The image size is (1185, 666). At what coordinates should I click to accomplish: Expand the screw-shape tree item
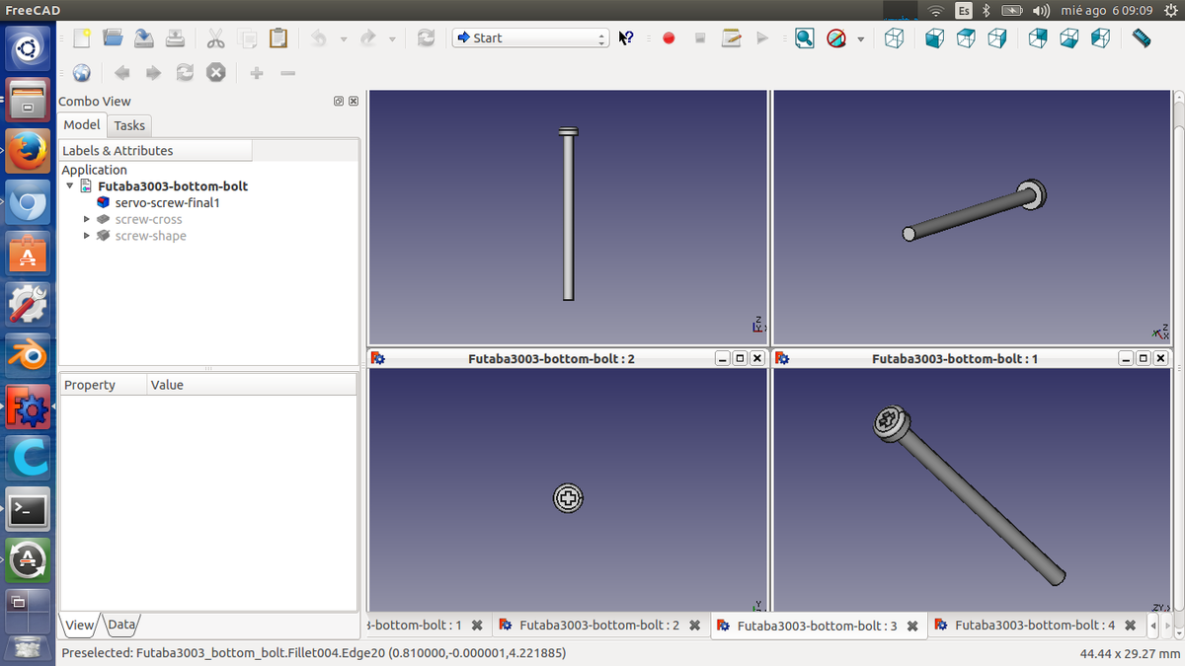click(x=87, y=236)
